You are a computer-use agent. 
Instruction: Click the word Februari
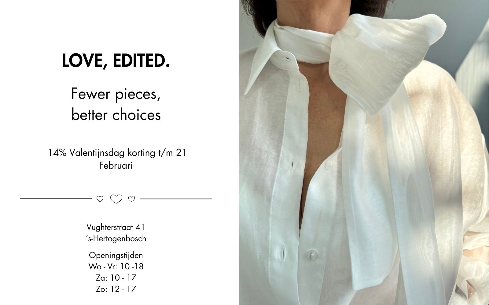pos(116,165)
